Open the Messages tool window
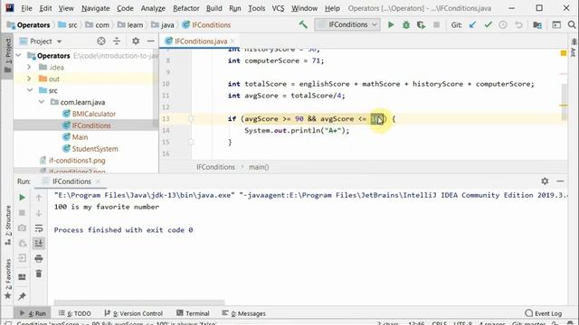Screen dimensions: 579x325 click(x=243, y=313)
